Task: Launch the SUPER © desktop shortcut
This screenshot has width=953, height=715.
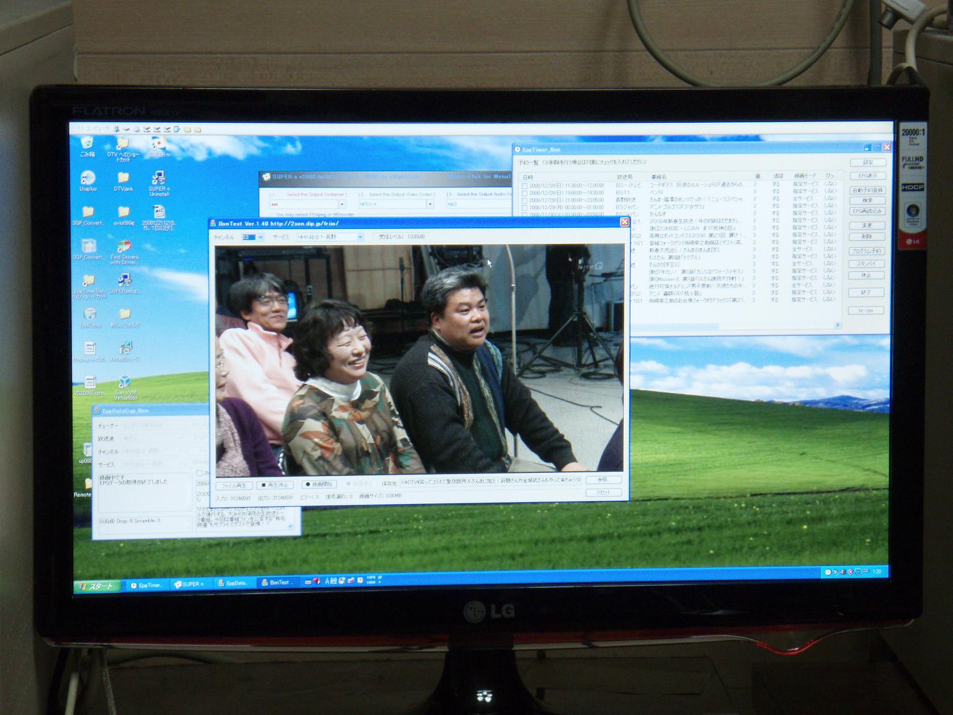Action: 159,148
